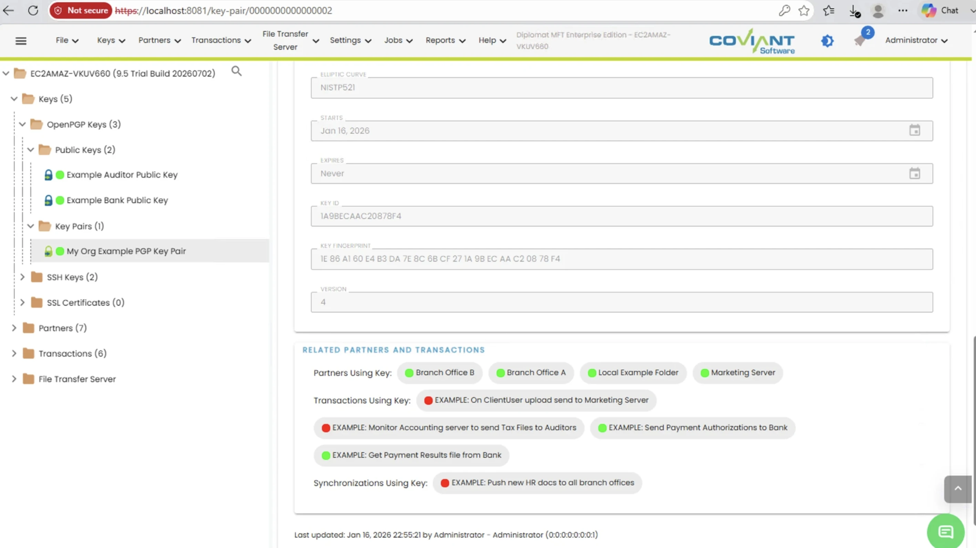Click the lock icon beside Example Bank Public Key

tap(48, 200)
